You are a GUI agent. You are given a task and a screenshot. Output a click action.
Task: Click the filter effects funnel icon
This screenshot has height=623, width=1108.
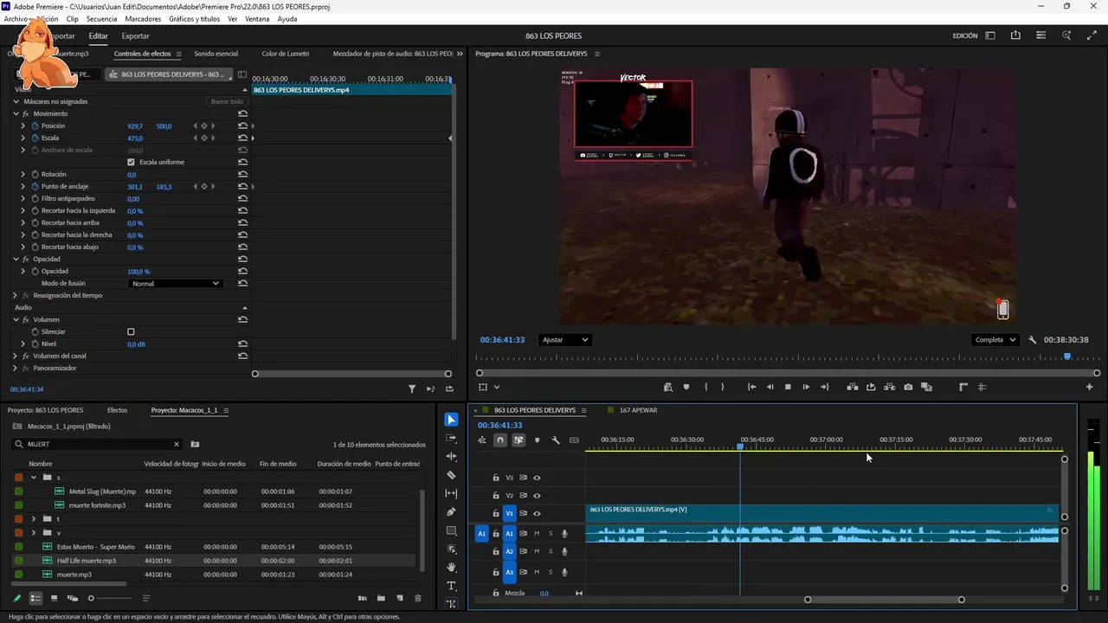tap(412, 389)
